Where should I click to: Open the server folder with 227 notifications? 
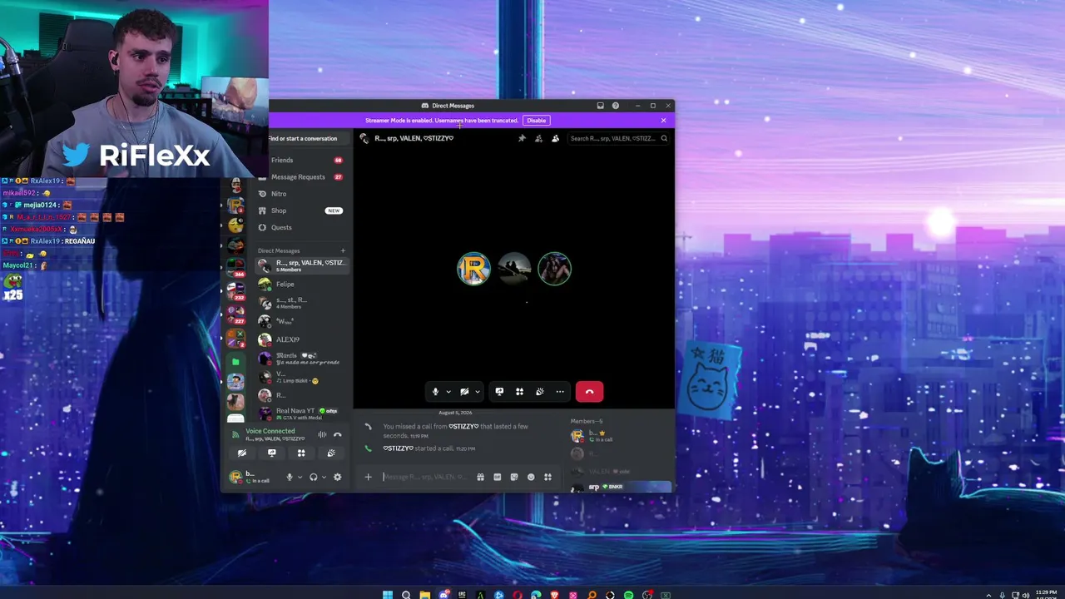point(235,314)
